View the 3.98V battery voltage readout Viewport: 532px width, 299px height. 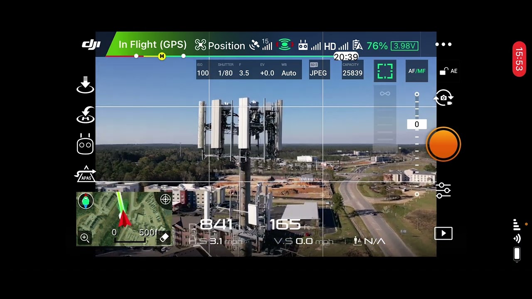tap(404, 46)
